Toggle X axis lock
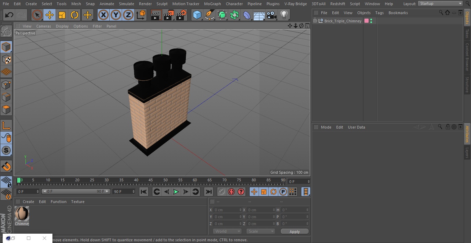 pos(103,15)
